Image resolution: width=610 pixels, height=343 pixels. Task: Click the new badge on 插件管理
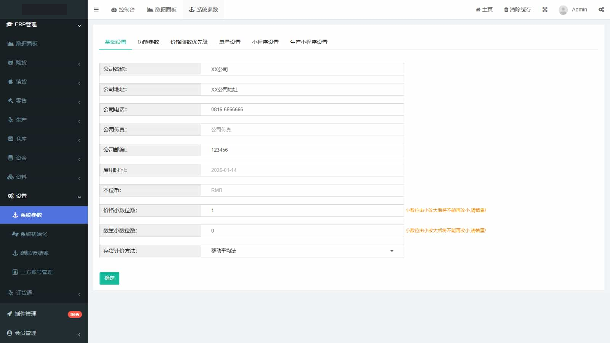74,314
